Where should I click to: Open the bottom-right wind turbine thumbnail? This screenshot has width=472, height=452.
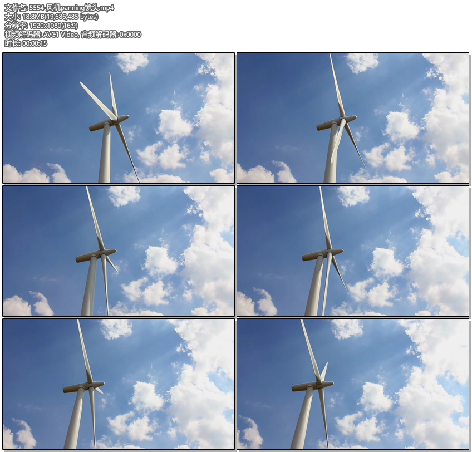click(353, 384)
